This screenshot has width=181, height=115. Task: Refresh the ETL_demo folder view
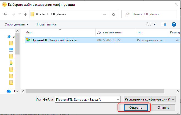(114, 14)
